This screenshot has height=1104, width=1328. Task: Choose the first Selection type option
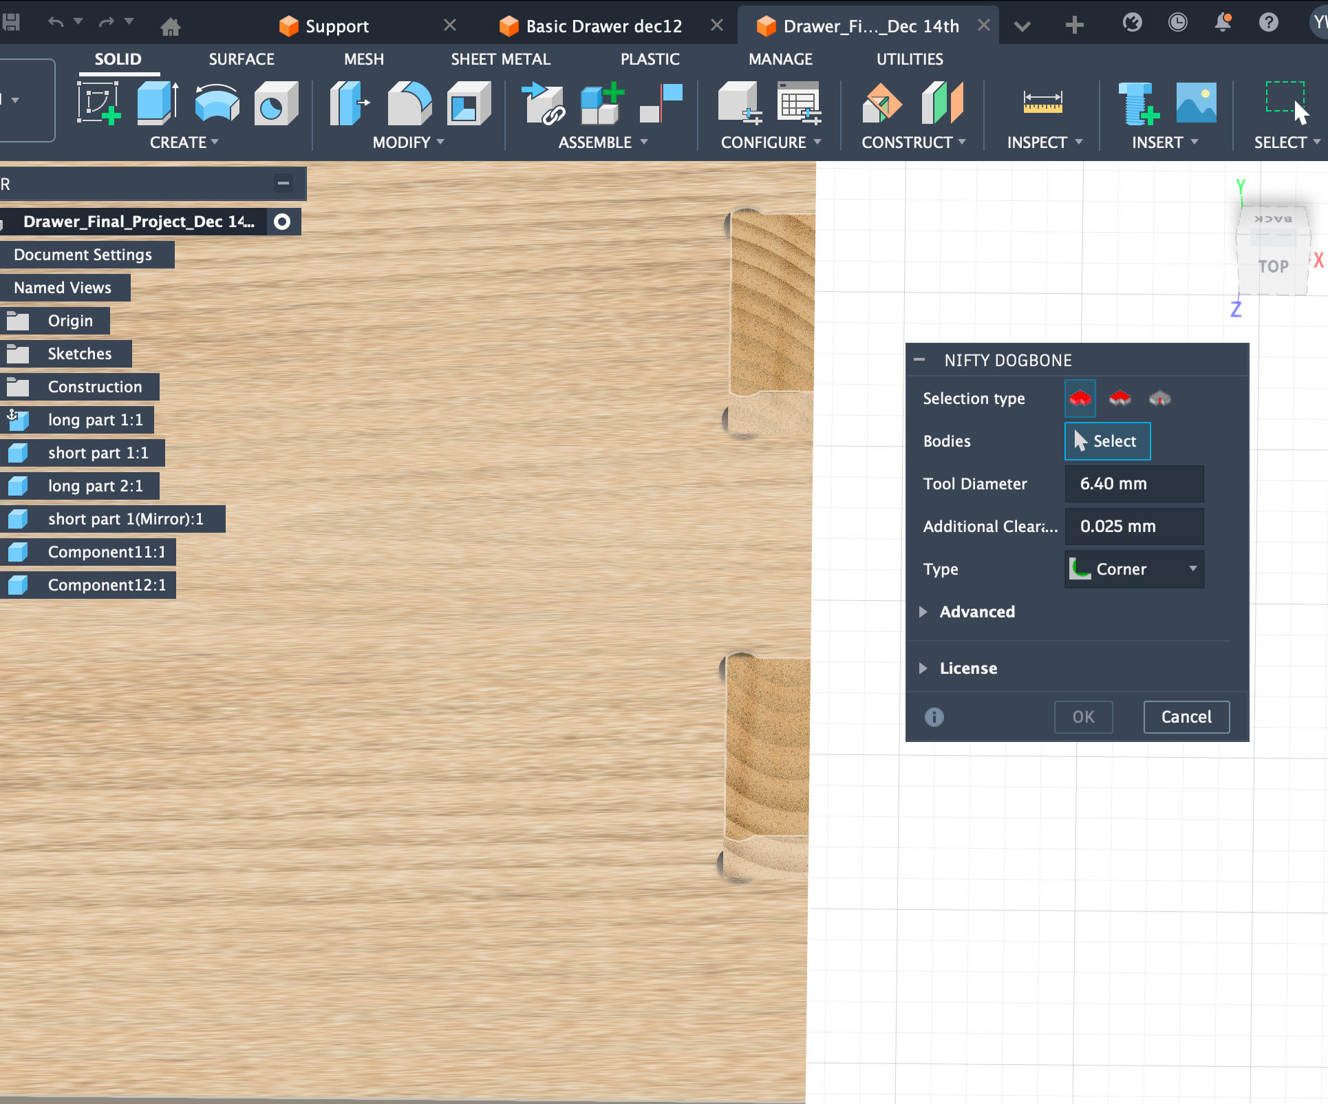[x=1080, y=399]
